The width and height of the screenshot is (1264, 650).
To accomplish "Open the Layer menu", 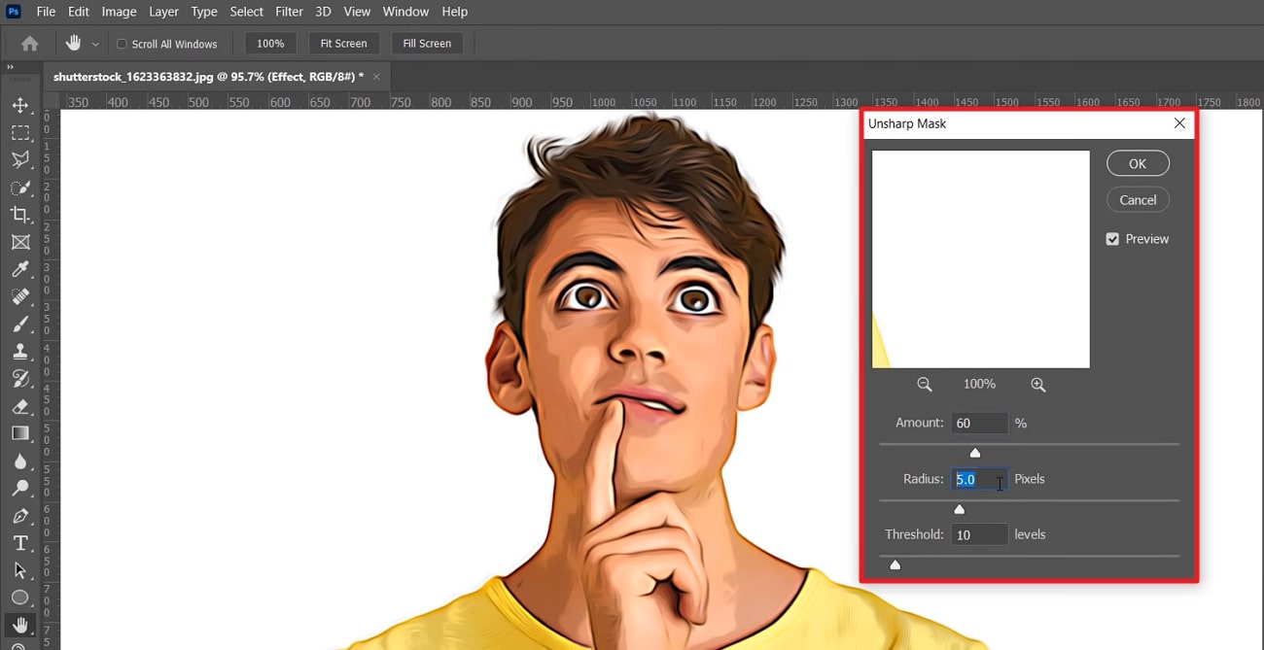I will tap(163, 12).
